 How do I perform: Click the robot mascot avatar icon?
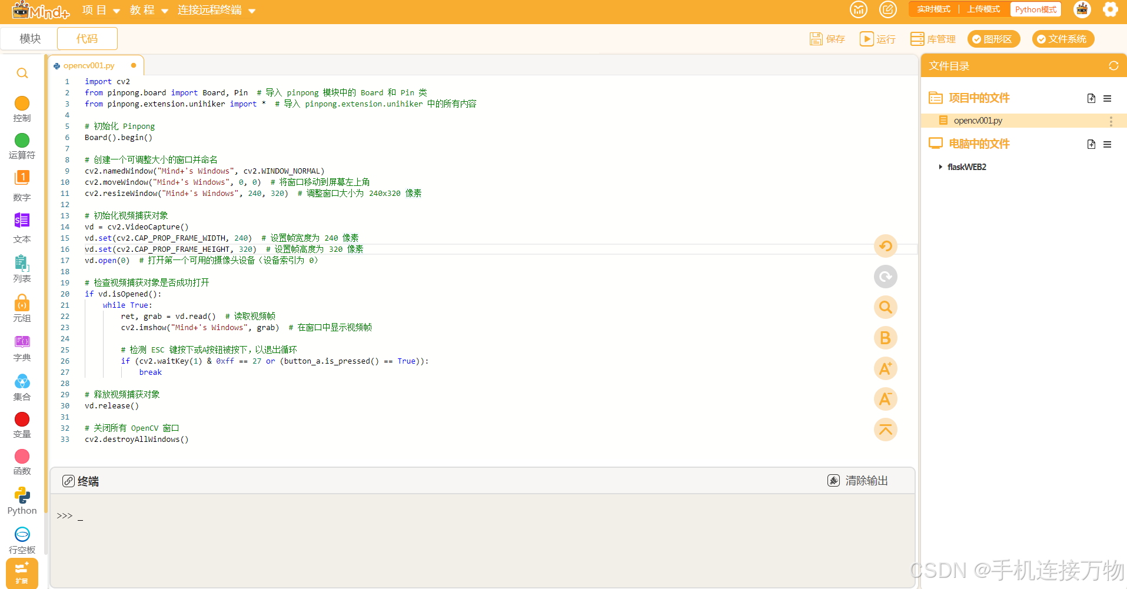click(1082, 9)
